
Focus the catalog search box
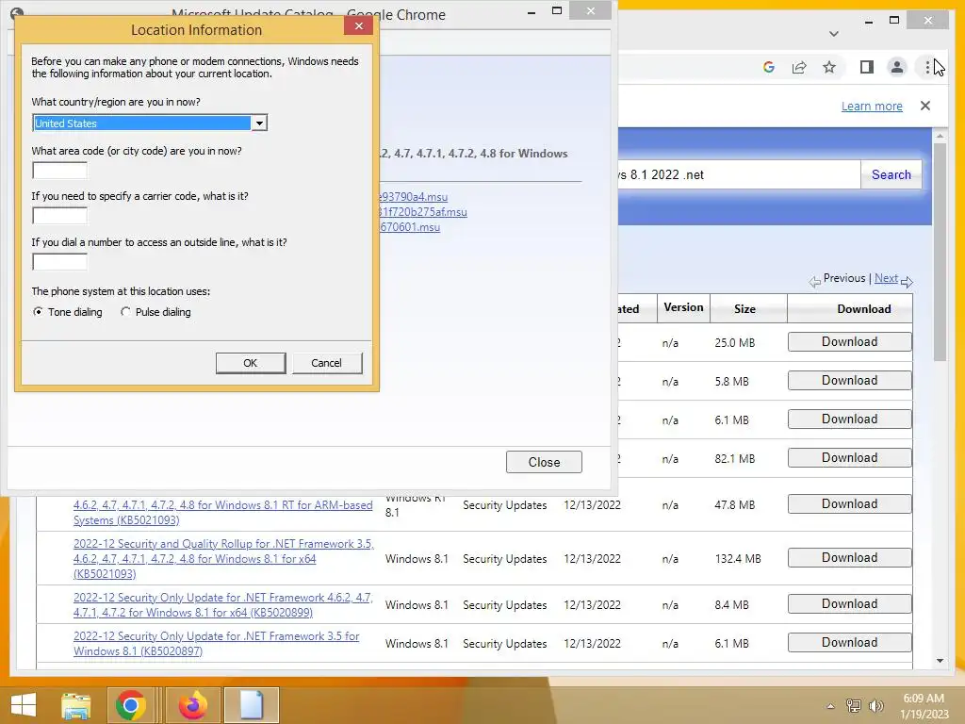(x=739, y=174)
